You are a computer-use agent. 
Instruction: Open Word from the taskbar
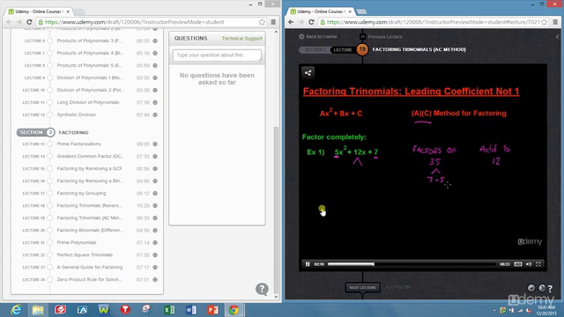191,310
